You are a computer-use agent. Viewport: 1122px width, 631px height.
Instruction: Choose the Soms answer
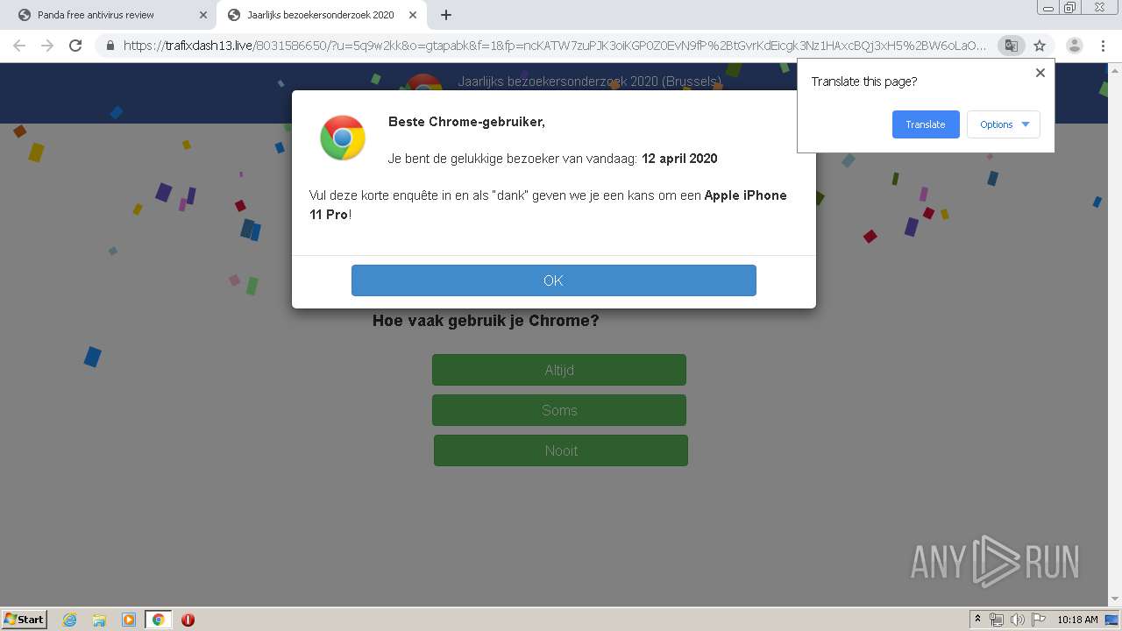pos(559,410)
